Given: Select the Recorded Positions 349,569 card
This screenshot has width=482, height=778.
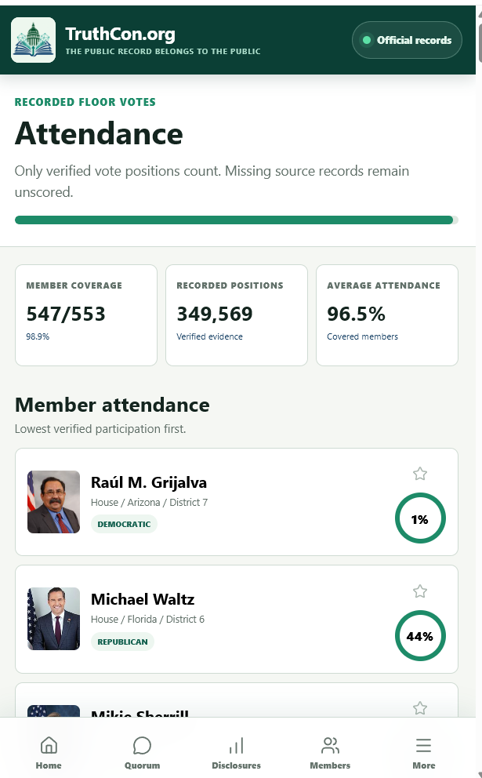Looking at the screenshot, I should (237, 315).
